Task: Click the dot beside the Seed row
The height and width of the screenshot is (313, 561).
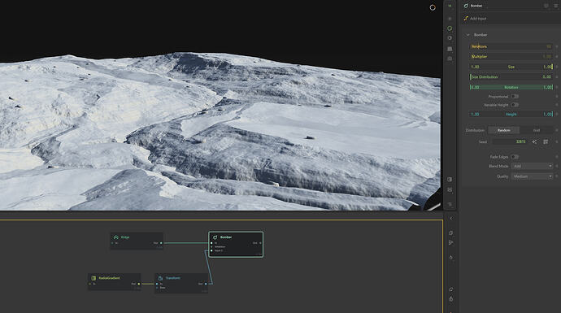Action: [x=557, y=141]
